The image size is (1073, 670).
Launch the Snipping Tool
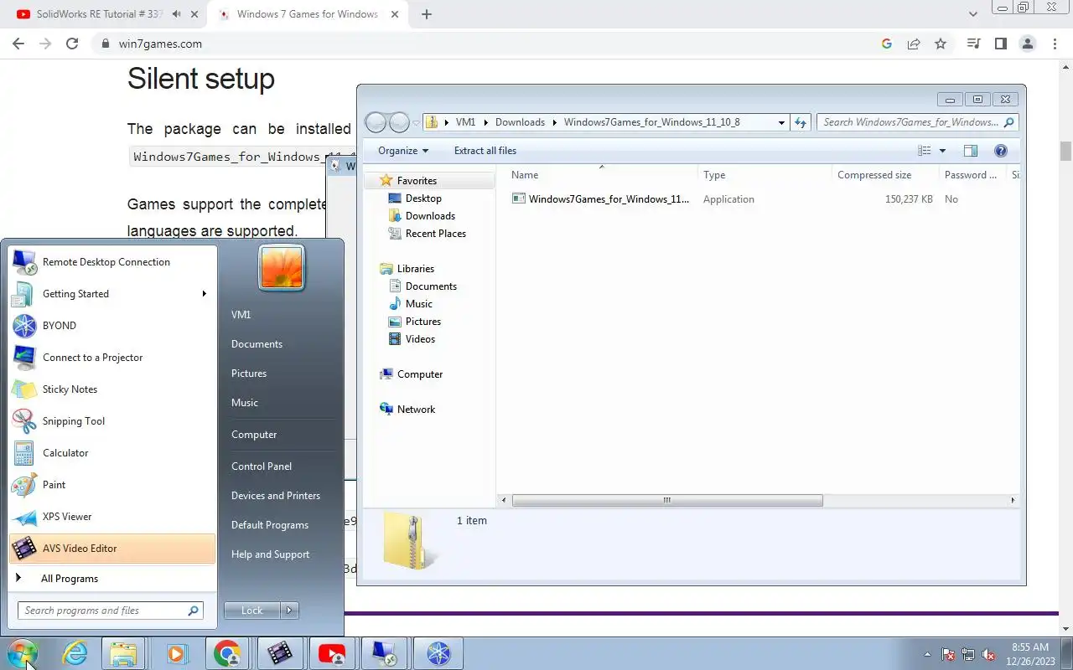[112, 421]
